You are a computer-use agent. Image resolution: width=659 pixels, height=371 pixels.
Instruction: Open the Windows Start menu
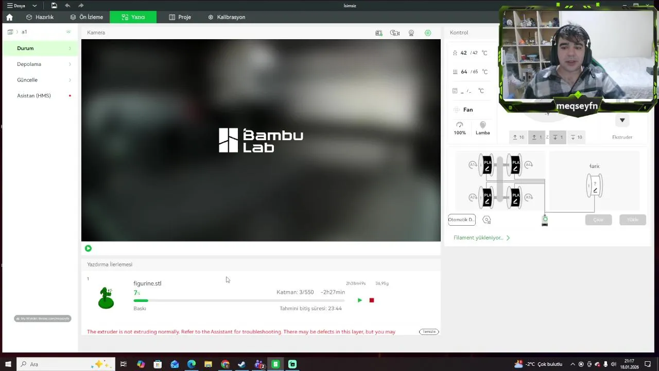tap(8, 364)
